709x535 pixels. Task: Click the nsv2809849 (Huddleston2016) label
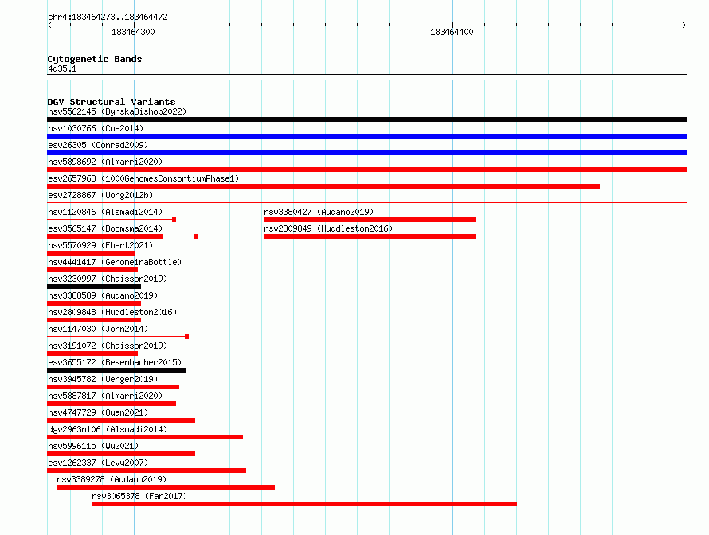(328, 228)
